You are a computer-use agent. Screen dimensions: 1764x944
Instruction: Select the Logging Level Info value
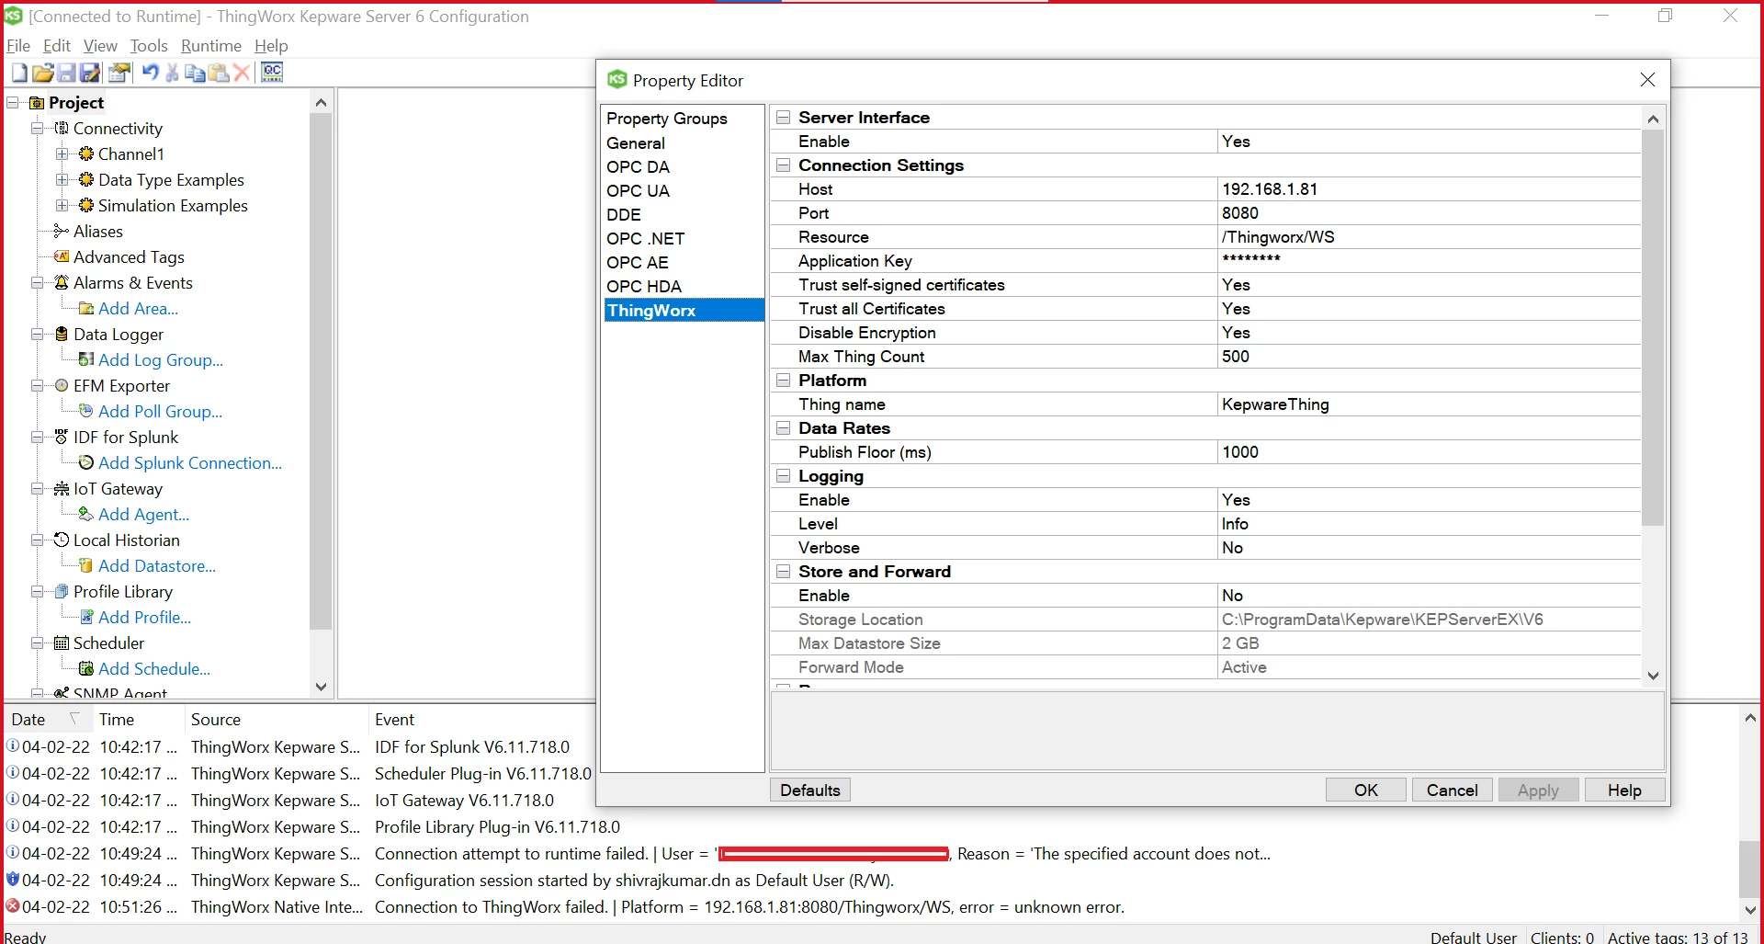(x=1429, y=524)
